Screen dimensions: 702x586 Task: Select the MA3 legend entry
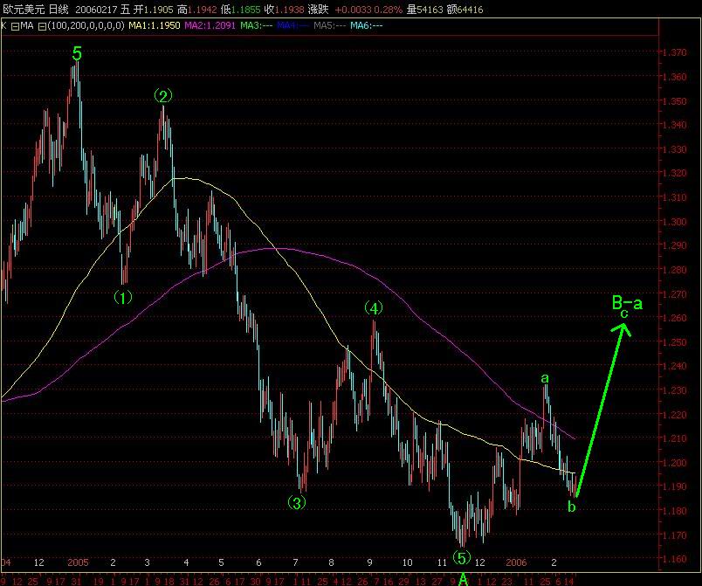pyautogui.click(x=257, y=26)
